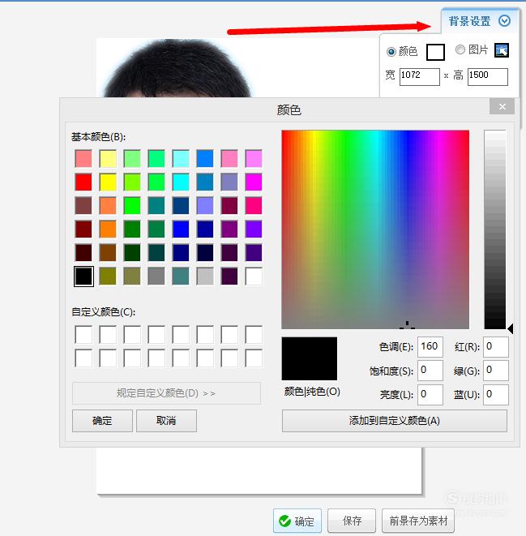Image resolution: width=526 pixels, height=536 pixels.
Task: Click the 色调(E) hue input field
Action: [430, 347]
